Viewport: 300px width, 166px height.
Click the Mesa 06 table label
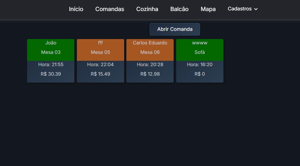pos(150,52)
